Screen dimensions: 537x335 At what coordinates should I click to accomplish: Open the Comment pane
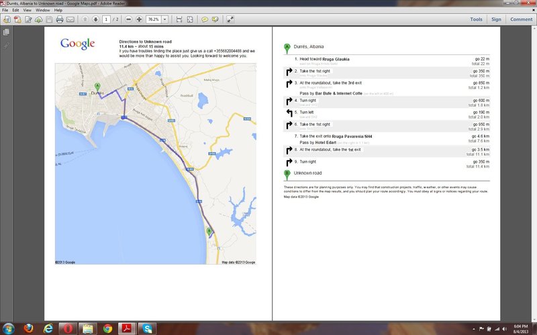click(x=522, y=19)
